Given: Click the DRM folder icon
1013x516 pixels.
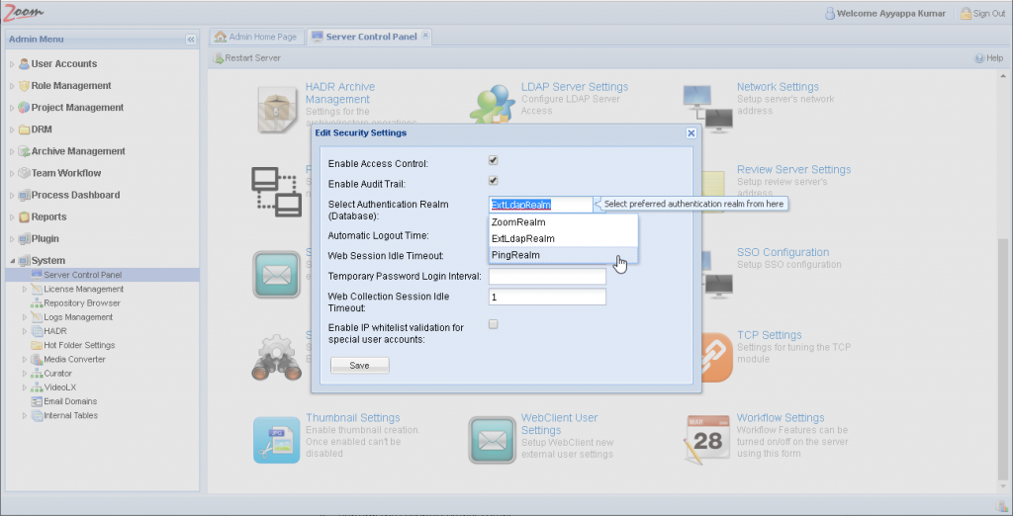Looking at the screenshot, I should [x=24, y=129].
